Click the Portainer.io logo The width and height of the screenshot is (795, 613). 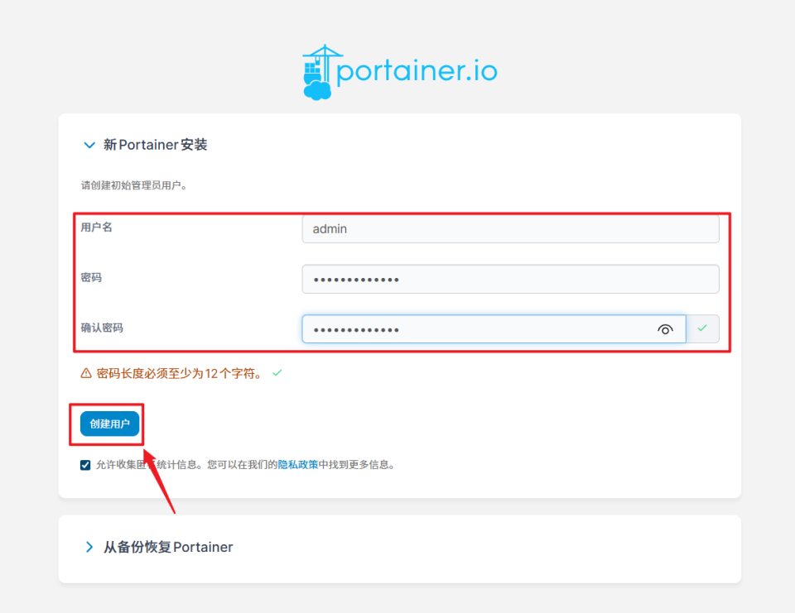pyautogui.click(x=399, y=72)
